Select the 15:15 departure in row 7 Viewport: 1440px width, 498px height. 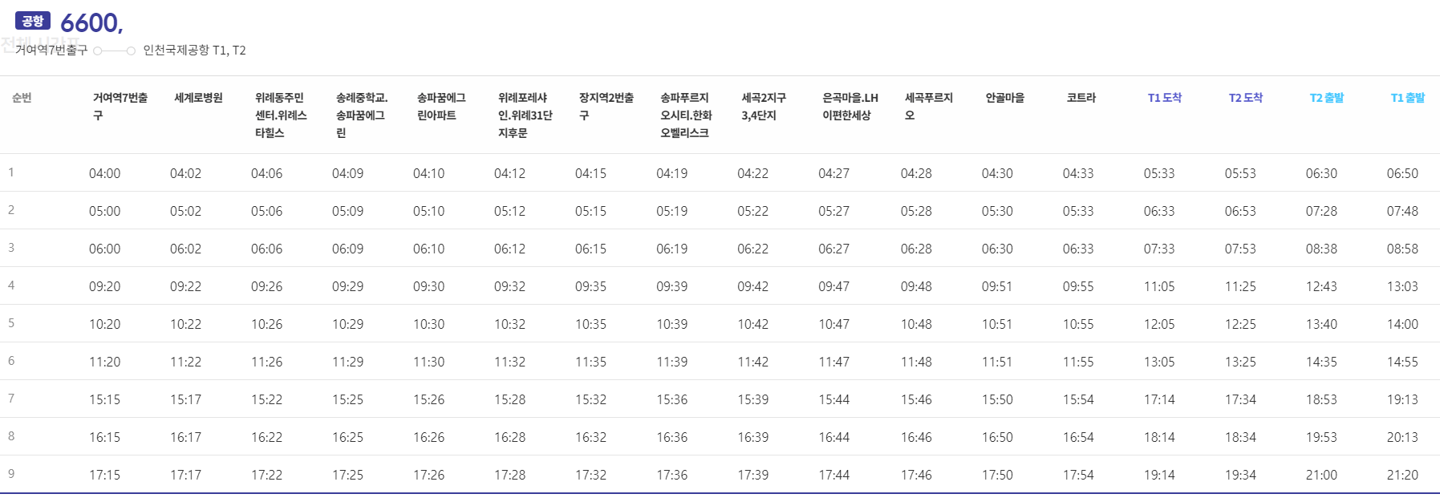105,399
